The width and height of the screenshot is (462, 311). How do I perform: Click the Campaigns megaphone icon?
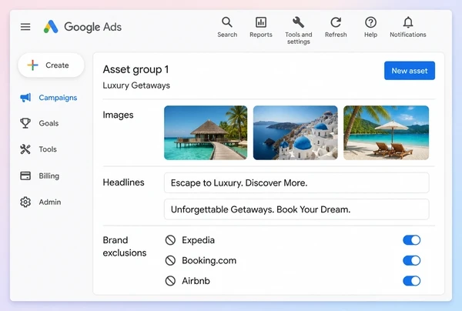pyautogui.click(x=25, y=98)
